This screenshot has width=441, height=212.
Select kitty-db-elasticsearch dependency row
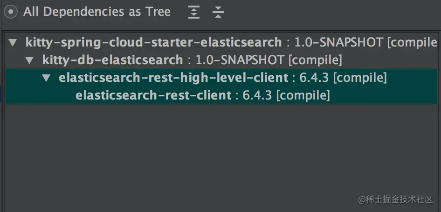point(221,60)
